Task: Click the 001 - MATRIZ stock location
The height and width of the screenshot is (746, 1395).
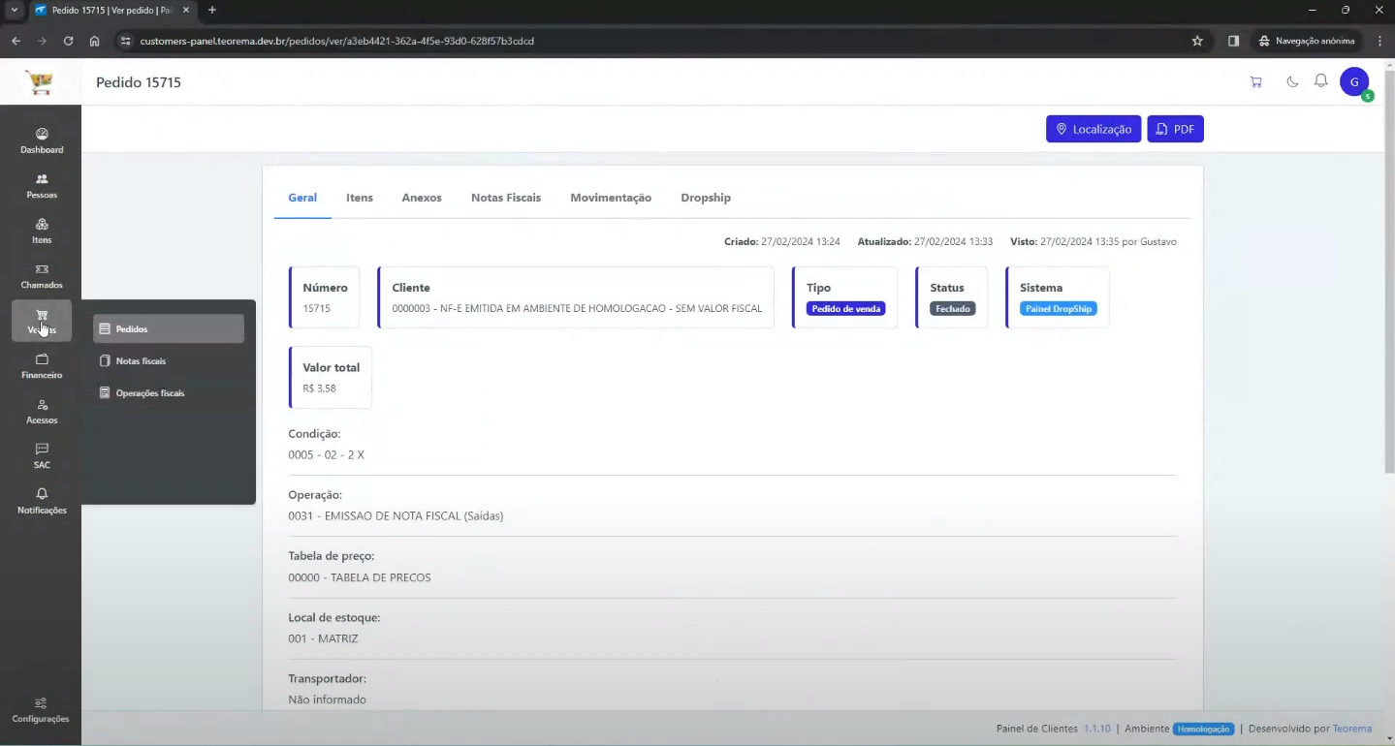Action: click(x=323, y=638)
